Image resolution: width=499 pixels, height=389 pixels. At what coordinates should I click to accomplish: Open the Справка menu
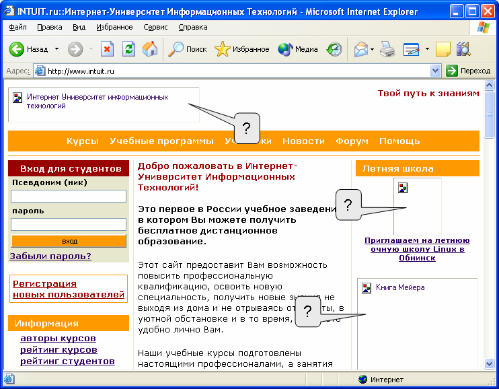click(193, 28)
